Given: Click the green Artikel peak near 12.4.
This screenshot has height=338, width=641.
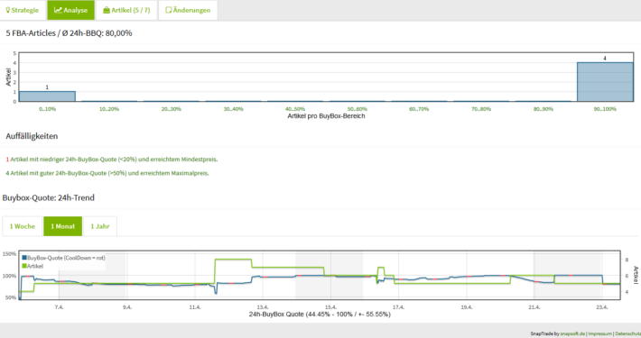Looking at the screenshot, I should 233,260.
